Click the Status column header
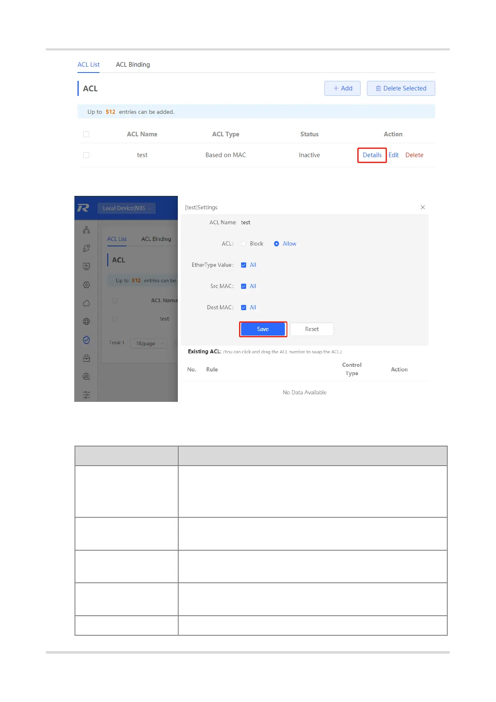The width and height of the screenshot is (496, 702). (309, 134)
